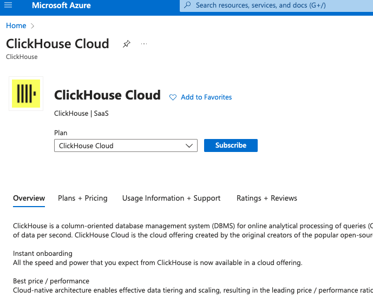This screenshot has width=373, height=298.
Task: Pin ClickHouse Cloud with the pin icon
Action: point(127,44)
